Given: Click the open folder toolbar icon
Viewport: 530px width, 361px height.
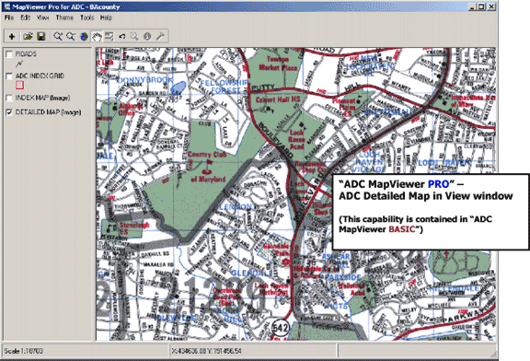Looking at the screenshot, I should (28, 36).
